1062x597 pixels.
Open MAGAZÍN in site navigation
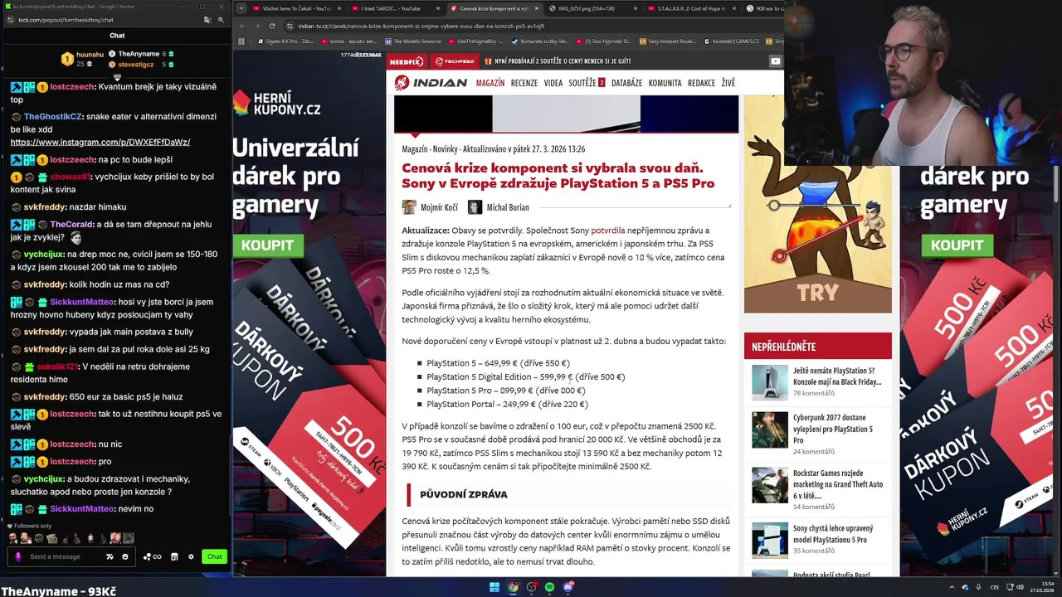[x=490, y=83]
